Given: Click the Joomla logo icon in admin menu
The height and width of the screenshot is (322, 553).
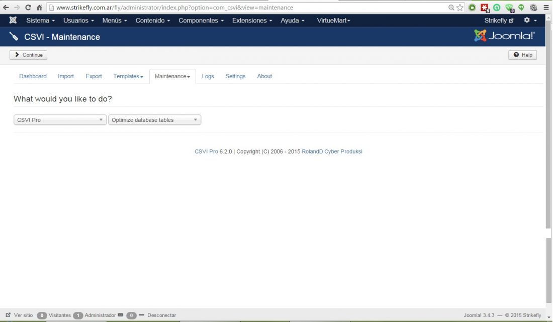Looking at the screenshot, I should 13,20.
